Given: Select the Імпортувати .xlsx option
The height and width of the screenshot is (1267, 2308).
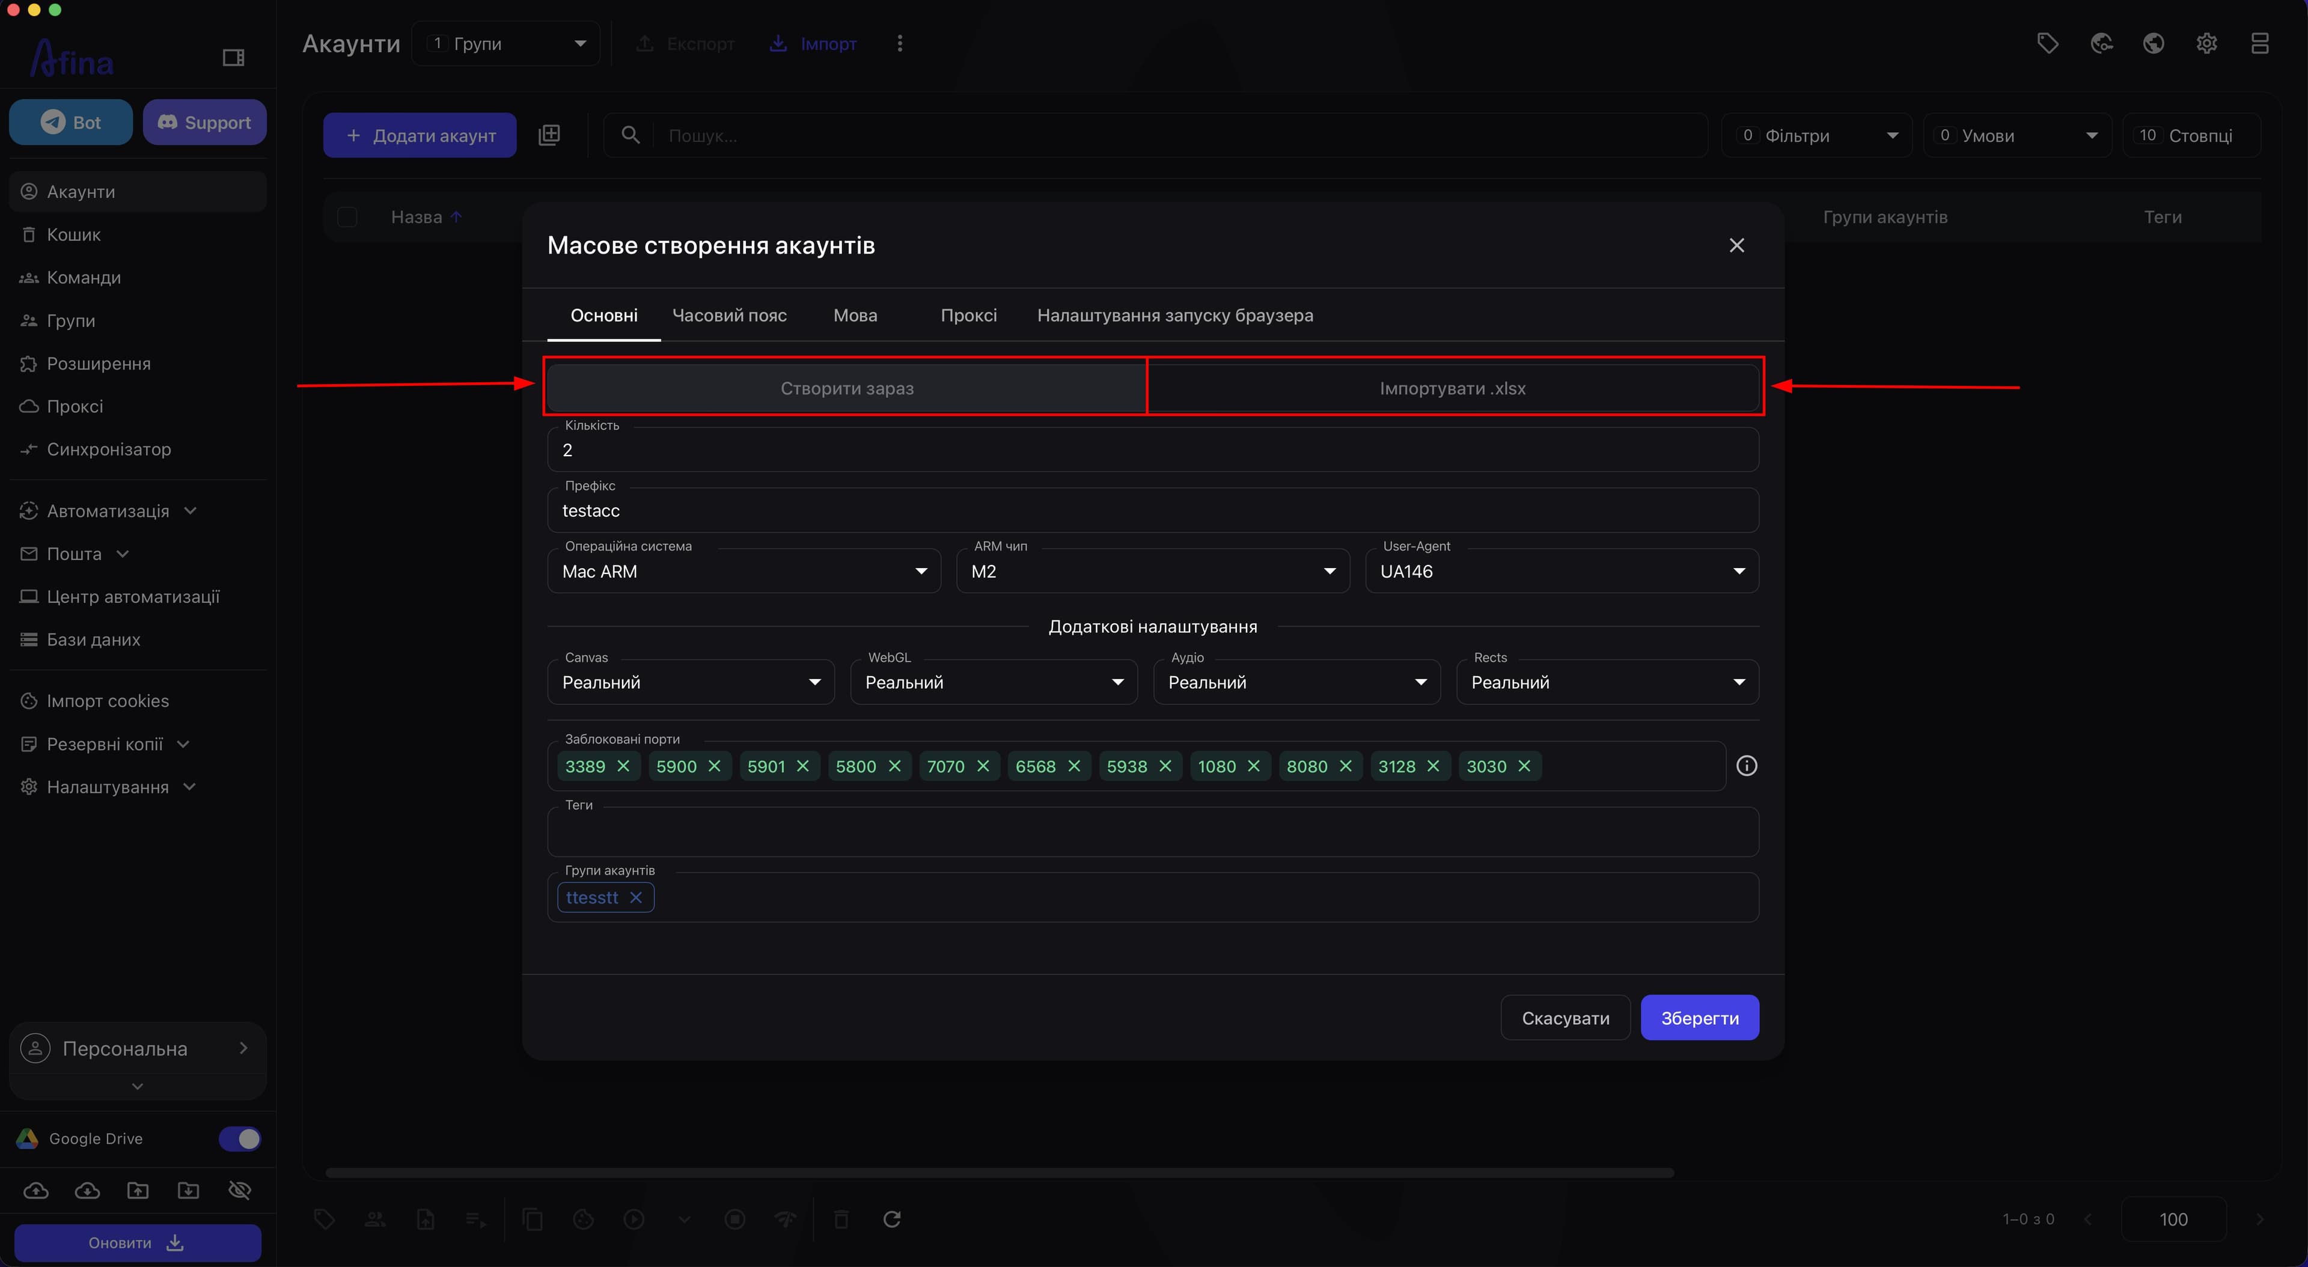Looking at the screenshot, I should (1452, 388).
